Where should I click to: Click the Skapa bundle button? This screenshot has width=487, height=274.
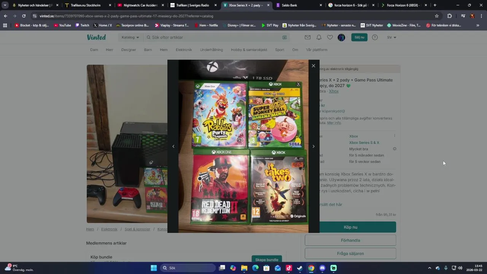[267, 260]
